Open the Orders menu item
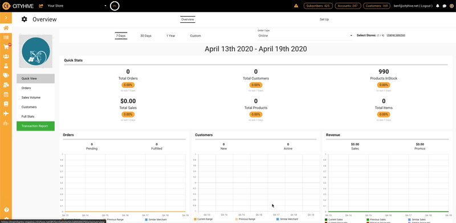Viewport: 456px width, 223px height. 35,88
